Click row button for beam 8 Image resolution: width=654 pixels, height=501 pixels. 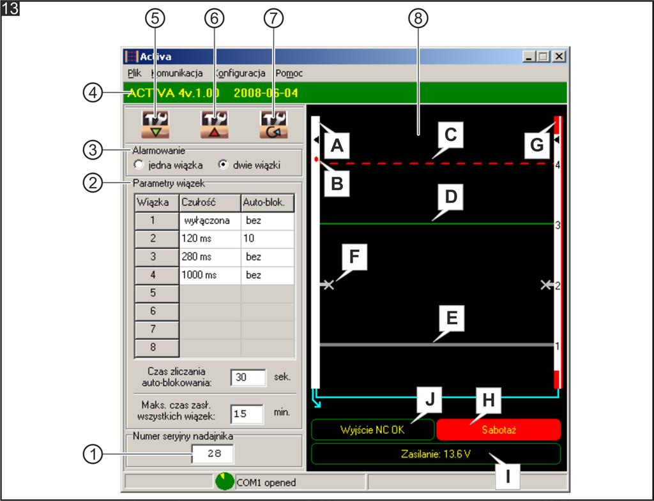tap(157, 348)
